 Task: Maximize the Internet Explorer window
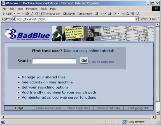click(153, 3)
